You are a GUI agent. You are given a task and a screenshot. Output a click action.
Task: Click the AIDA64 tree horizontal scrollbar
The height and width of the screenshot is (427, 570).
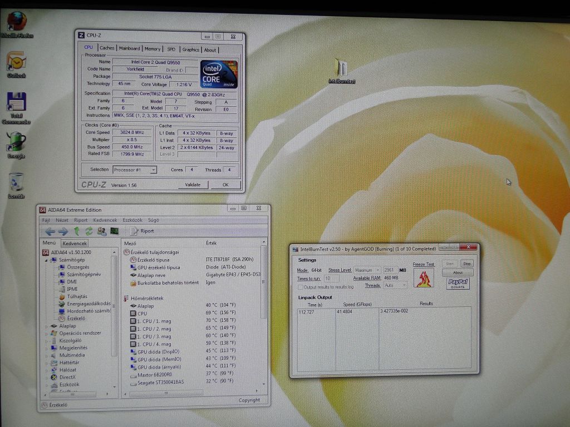[76, 394]
